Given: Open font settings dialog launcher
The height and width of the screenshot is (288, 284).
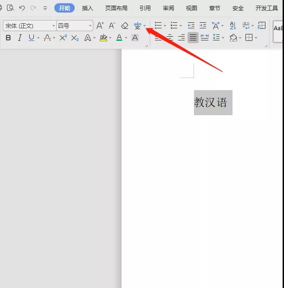Looking at the screenshot, I should [x=146, y=46].
